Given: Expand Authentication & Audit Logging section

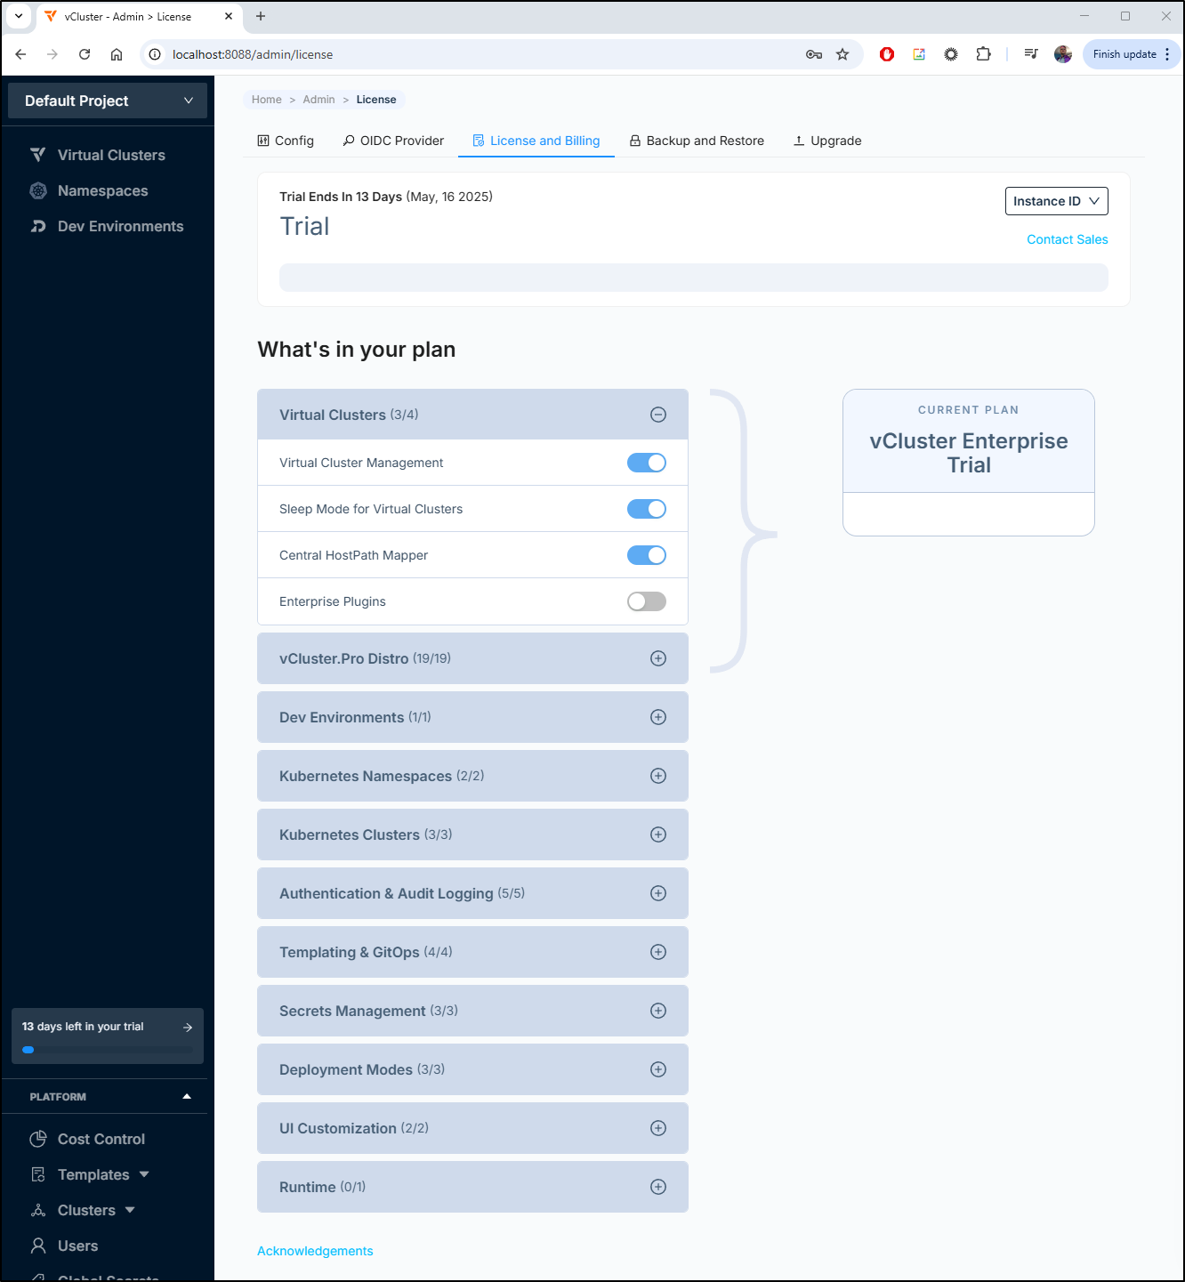Looking at the screenshot, I should click(658, 893).
